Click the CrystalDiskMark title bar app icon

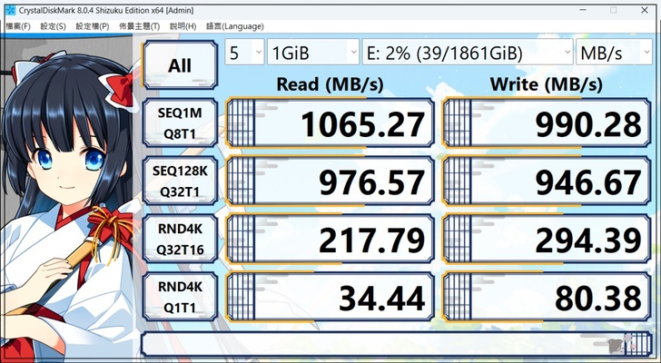pyautogui.click(x=9, y=9)
